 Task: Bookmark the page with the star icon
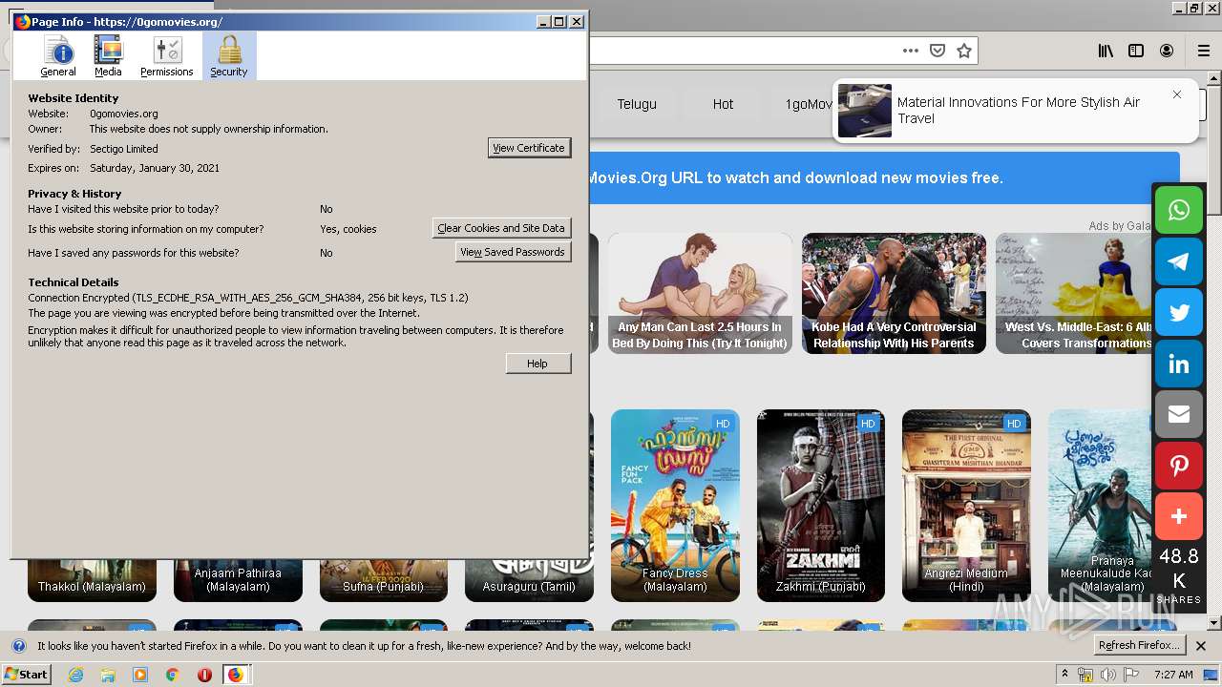(x=964, y=51)
